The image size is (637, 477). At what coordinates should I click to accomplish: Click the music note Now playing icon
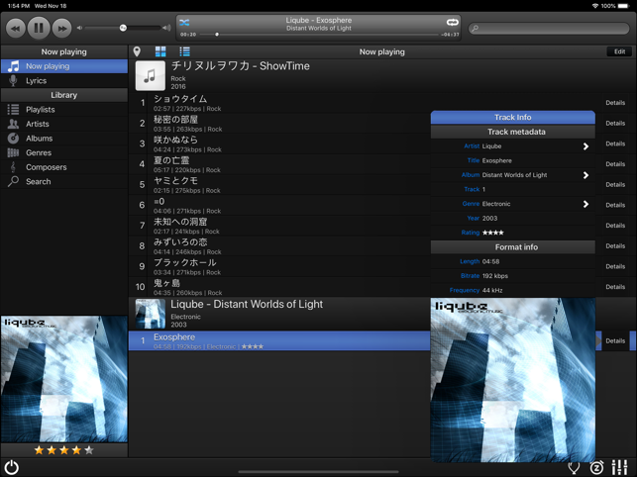[14, 66]
